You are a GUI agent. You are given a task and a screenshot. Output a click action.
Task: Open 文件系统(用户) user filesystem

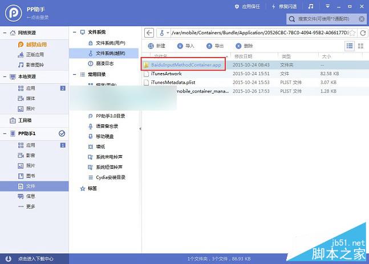point(107,43)
